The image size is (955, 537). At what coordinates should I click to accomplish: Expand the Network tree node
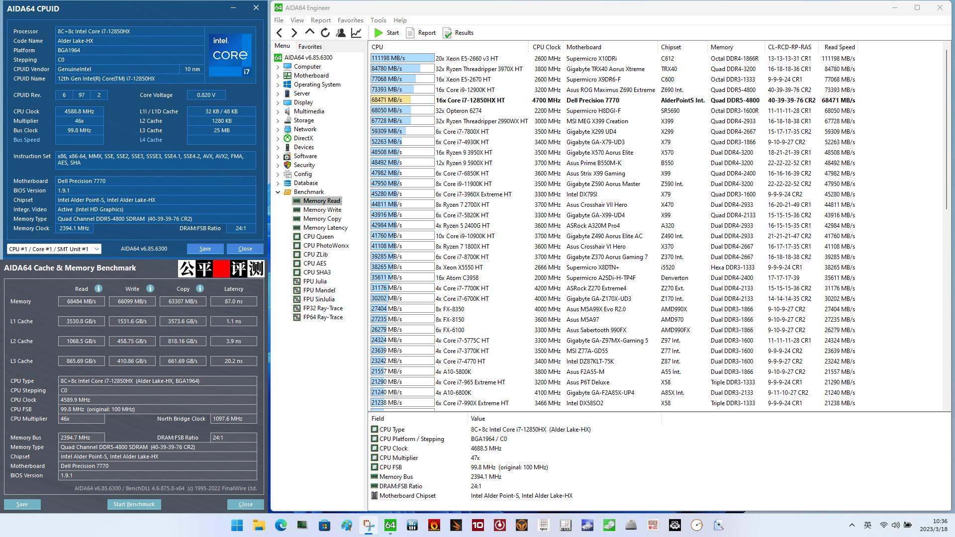(x=278, y=129)
